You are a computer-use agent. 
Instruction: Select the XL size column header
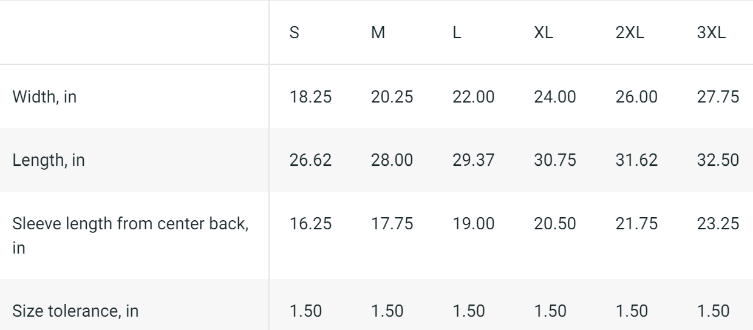(543, 33)
